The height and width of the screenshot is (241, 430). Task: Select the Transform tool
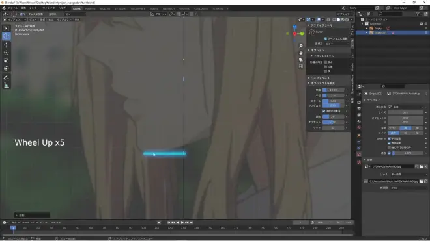click(7, 68)
